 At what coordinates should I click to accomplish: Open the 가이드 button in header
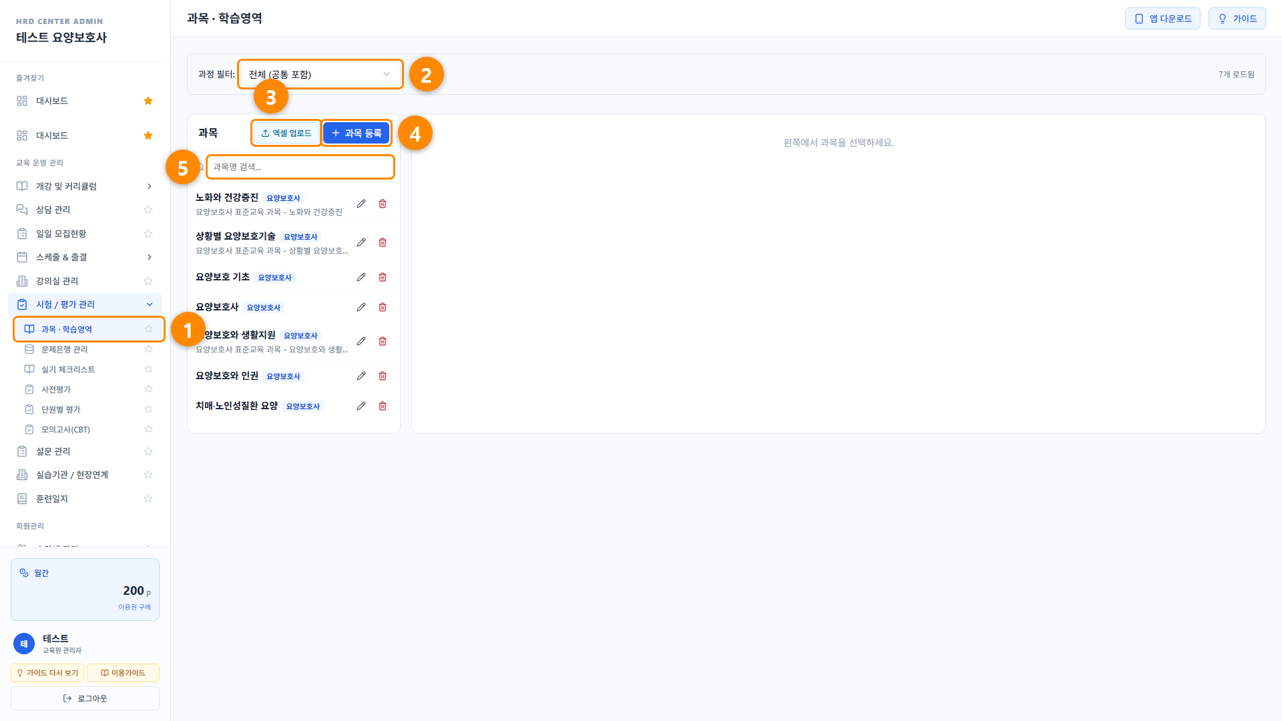point(1237,19)
